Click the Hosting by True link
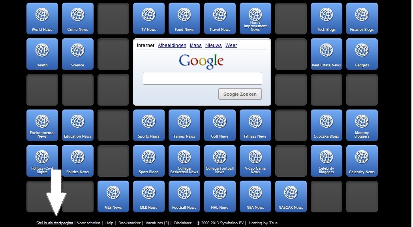The image size is (413, 227). (263, 223)
